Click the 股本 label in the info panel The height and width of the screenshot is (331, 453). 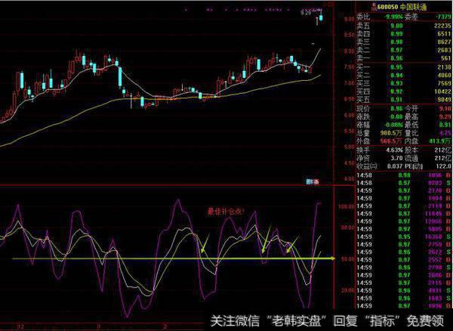click(x=411, y=150)
